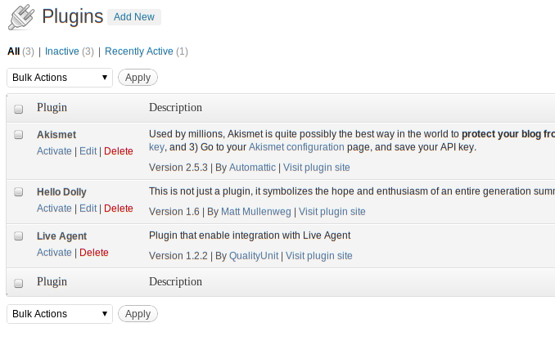Check the Live Agent plugin checkbox
Image resolution: width=555 pixels, height=350 pixels.
click(x=18, y=236)
